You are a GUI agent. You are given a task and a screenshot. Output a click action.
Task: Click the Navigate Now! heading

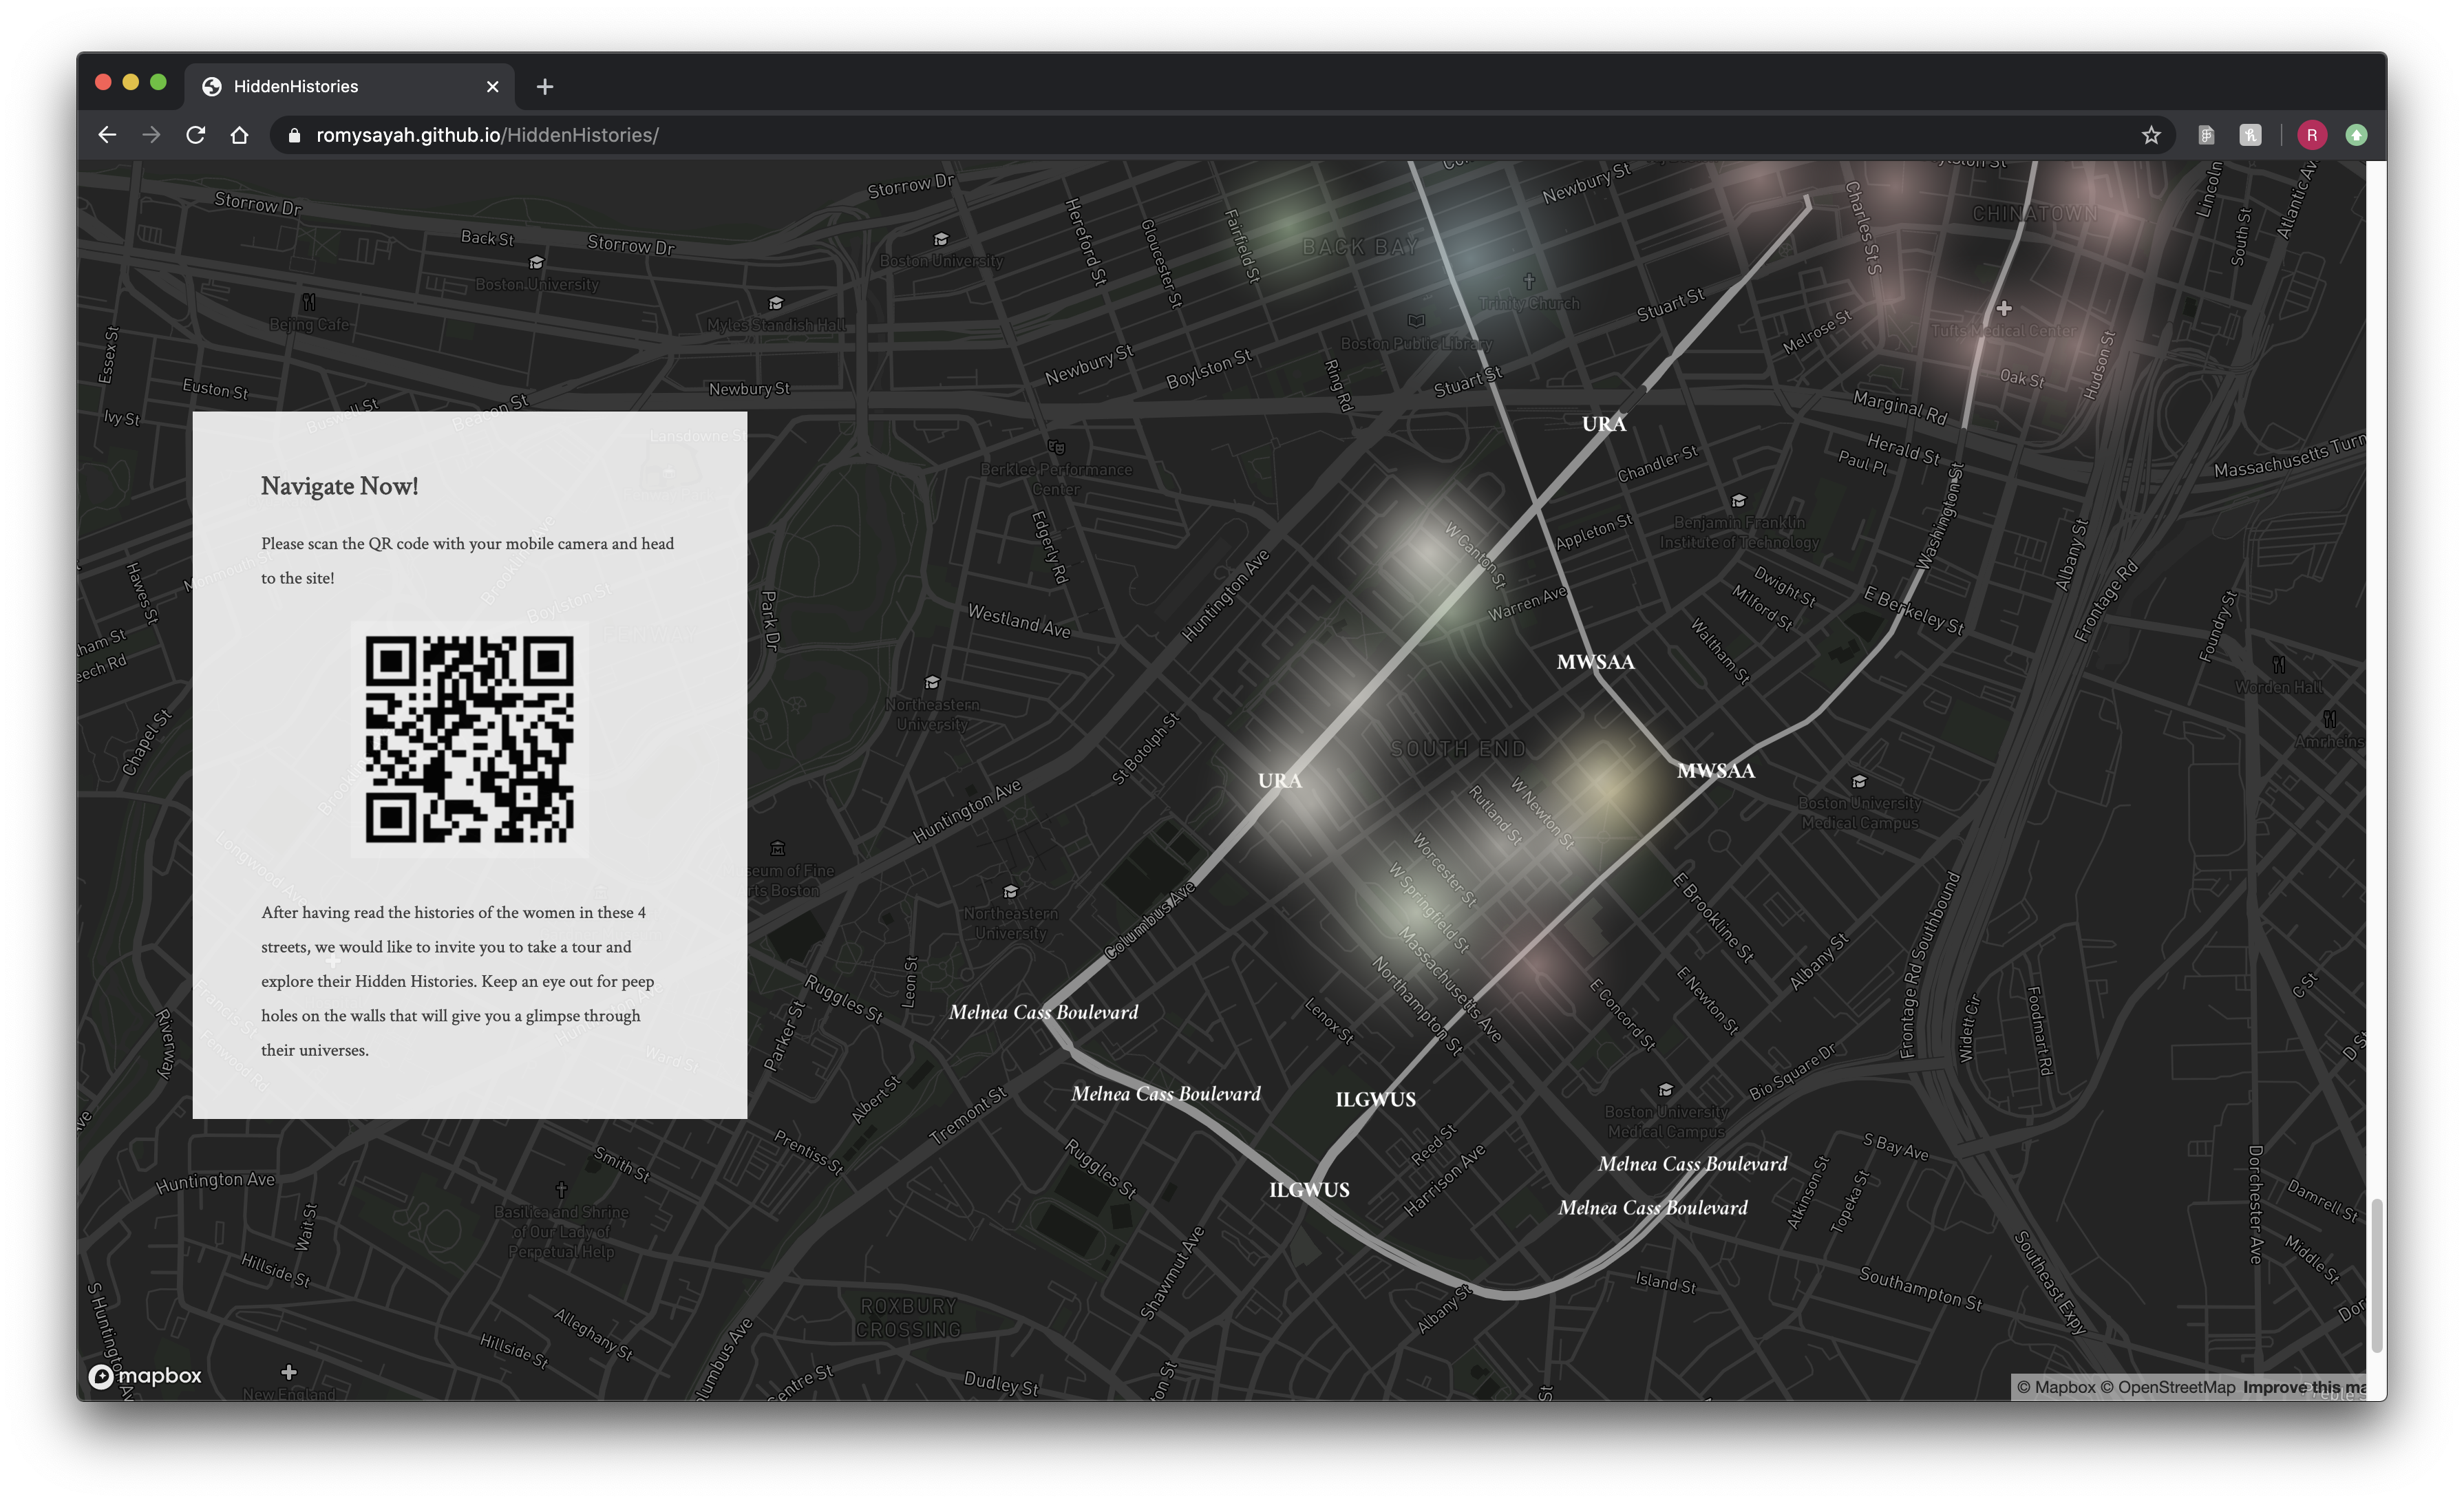pos(339,486)
